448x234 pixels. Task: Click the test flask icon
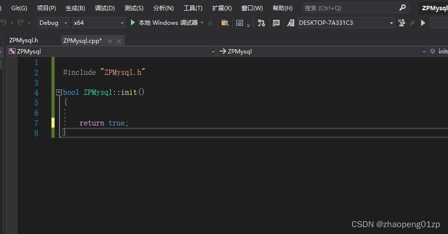[402, 23]
